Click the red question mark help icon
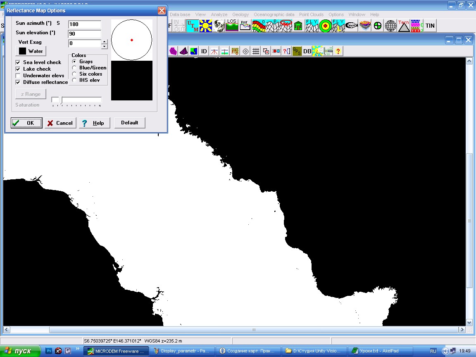476x357 pixels. pos(338,51)
